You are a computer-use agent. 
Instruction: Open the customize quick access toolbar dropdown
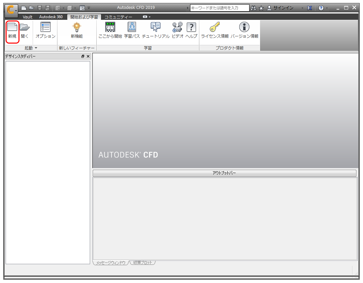tap(89, 8)
